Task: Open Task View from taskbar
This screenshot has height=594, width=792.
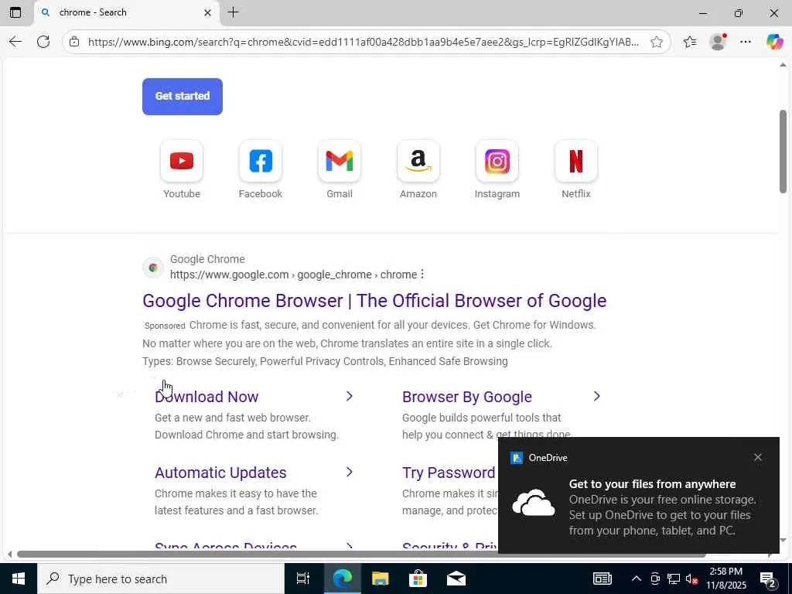Action: tap(302, 579)
